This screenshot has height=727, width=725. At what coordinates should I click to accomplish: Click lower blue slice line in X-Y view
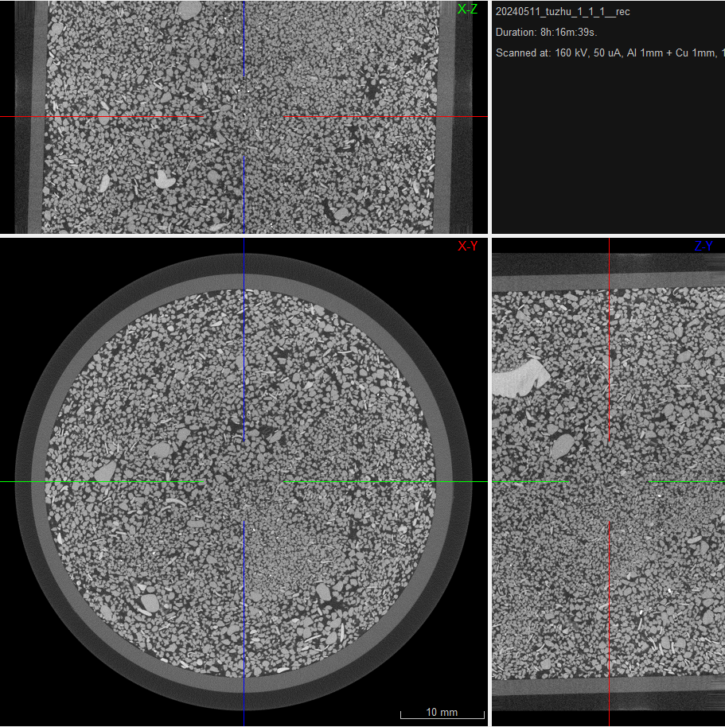244,620
